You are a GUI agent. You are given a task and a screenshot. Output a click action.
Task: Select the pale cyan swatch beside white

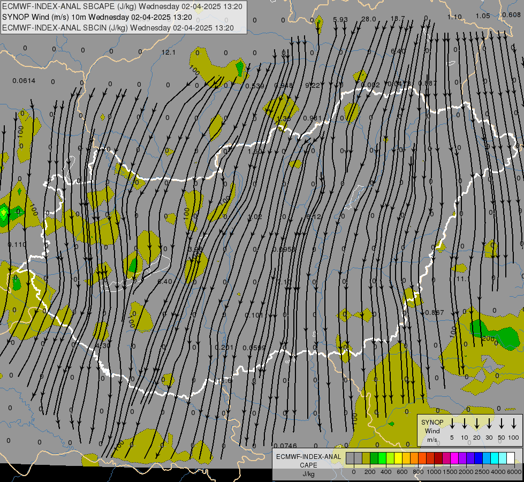pos(502,458)
